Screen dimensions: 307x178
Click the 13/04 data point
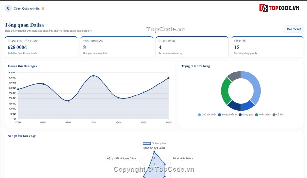(x=143, y=92)
